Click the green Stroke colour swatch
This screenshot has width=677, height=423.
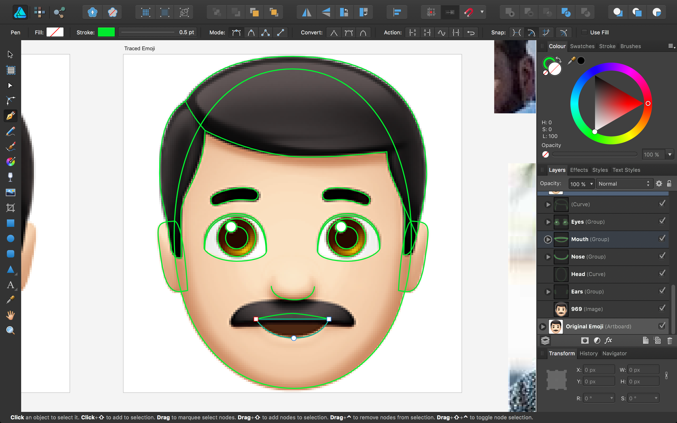(106, 32)
